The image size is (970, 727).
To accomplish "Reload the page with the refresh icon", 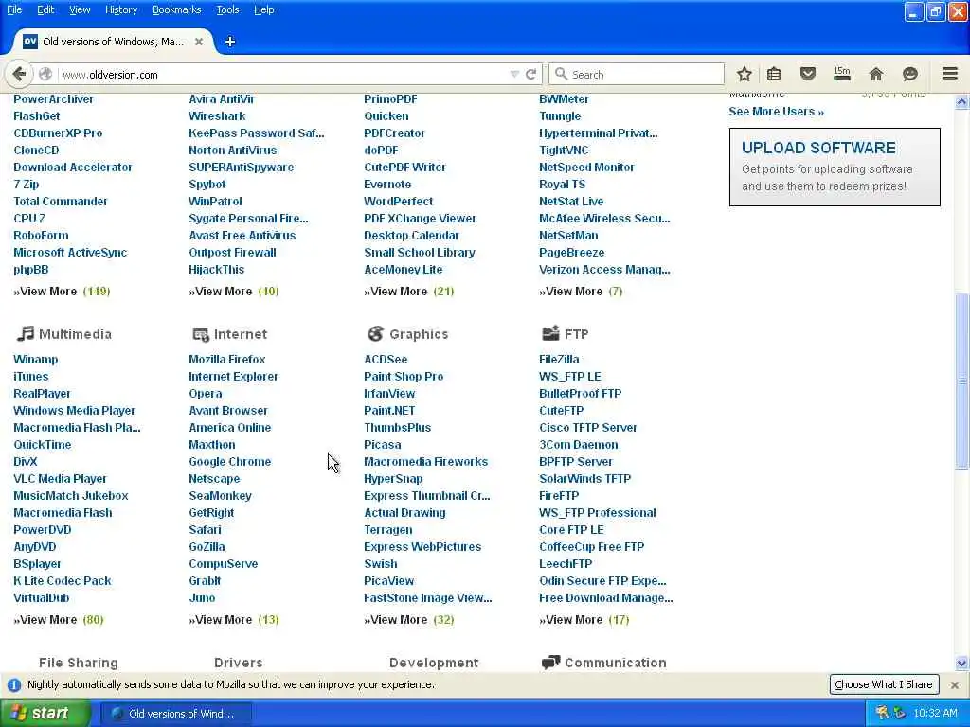I will click(x=530, y=74).
